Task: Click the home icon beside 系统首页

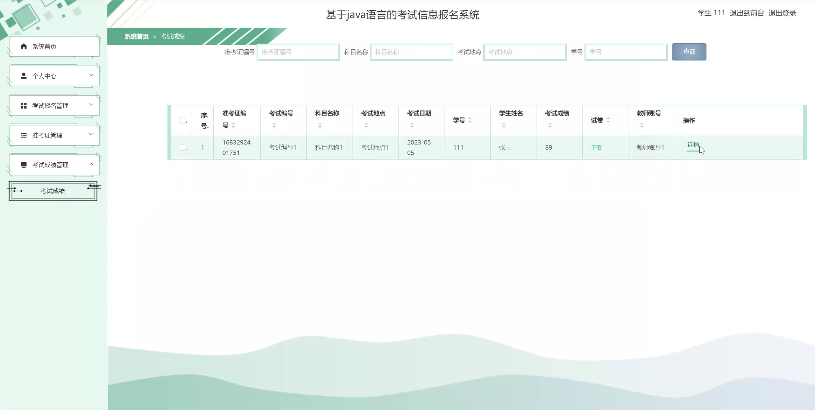Action: pos(24,46)
